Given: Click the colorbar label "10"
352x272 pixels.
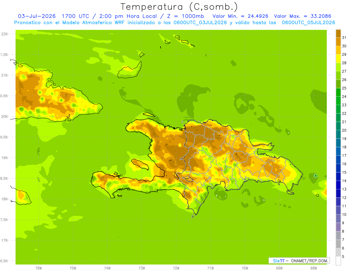Looking at the screenshot, I should (x=344, y=214).
